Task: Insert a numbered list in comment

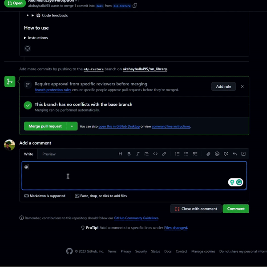Action: click(x=177, y=154)
